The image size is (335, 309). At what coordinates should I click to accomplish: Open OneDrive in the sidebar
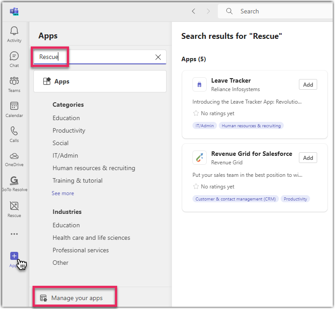click(x=14, y=159)
